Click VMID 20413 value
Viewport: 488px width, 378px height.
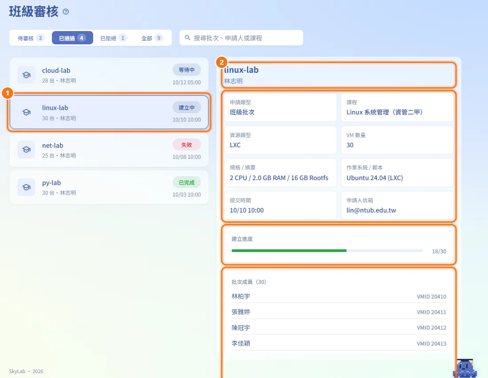click(x=431, y=344)
